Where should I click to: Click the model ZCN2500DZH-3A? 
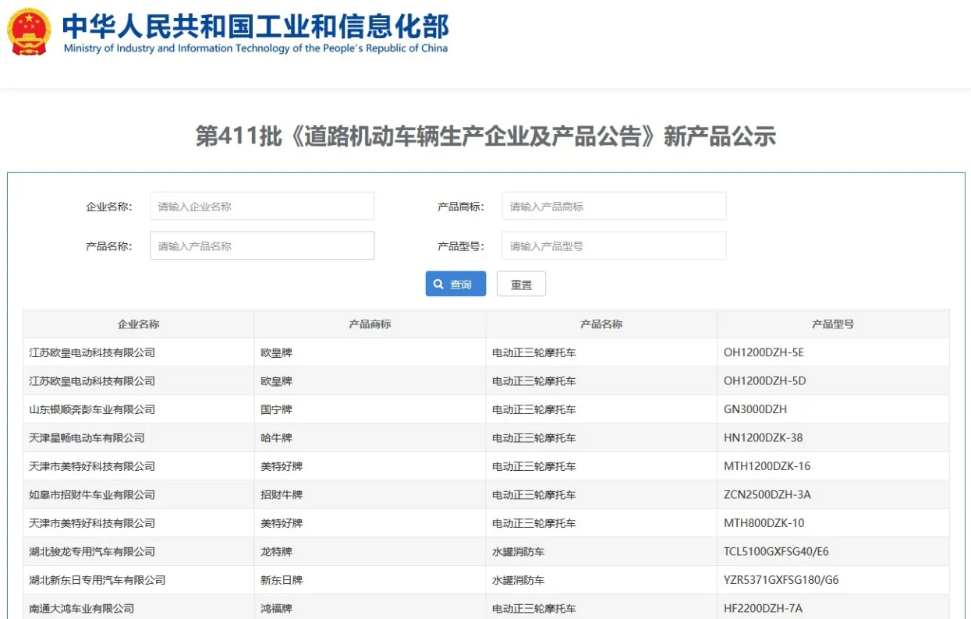point(767,495)
